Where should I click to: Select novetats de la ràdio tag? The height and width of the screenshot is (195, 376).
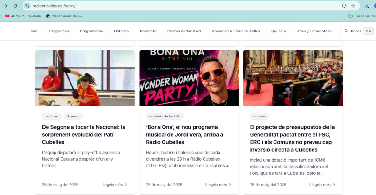pyautogui.click(x=165, y=117)
